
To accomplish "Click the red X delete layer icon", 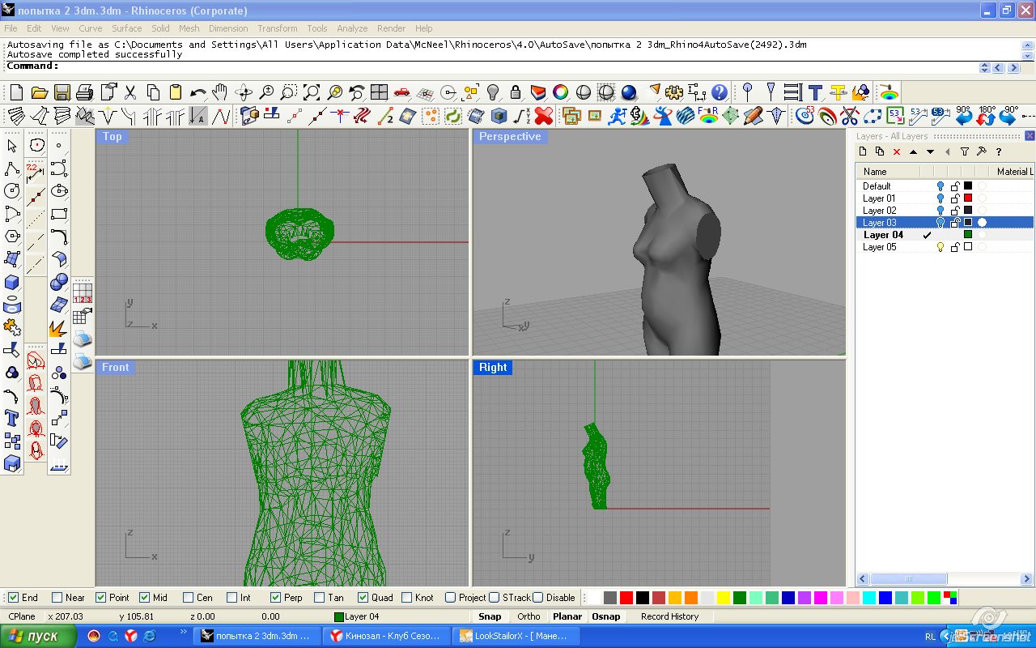I will (x=897, y=151).
